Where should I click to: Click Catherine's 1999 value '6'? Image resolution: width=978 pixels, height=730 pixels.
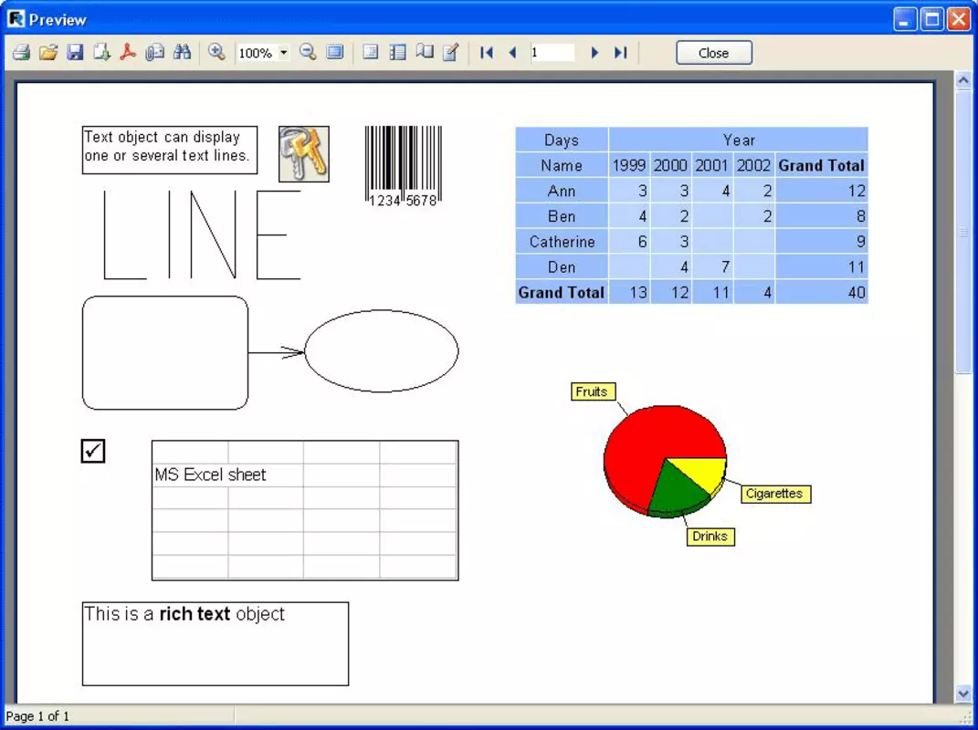coord(629,241)
